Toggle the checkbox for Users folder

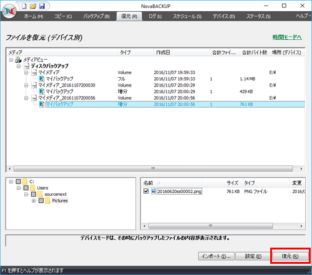[26, 188]
